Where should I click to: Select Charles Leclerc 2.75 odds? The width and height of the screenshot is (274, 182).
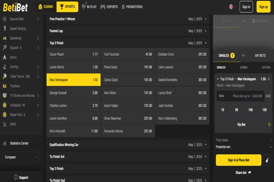point(74,106)
